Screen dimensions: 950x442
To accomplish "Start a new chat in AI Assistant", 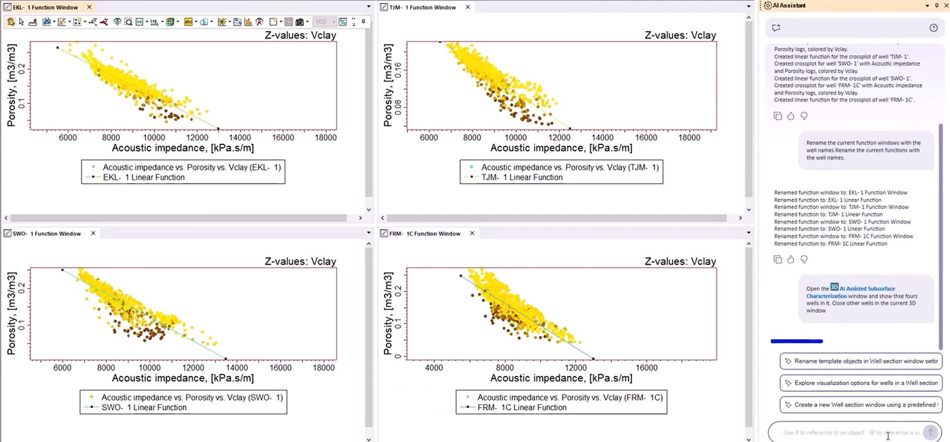I will (x=776, y=28).
